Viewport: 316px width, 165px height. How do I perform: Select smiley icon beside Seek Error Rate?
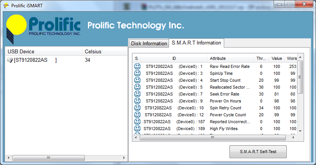click(137, 94)
